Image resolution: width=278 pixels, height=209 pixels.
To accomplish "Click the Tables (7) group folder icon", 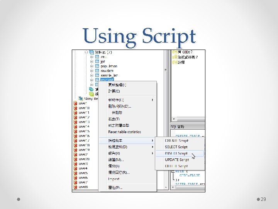I will click(92, 52).
